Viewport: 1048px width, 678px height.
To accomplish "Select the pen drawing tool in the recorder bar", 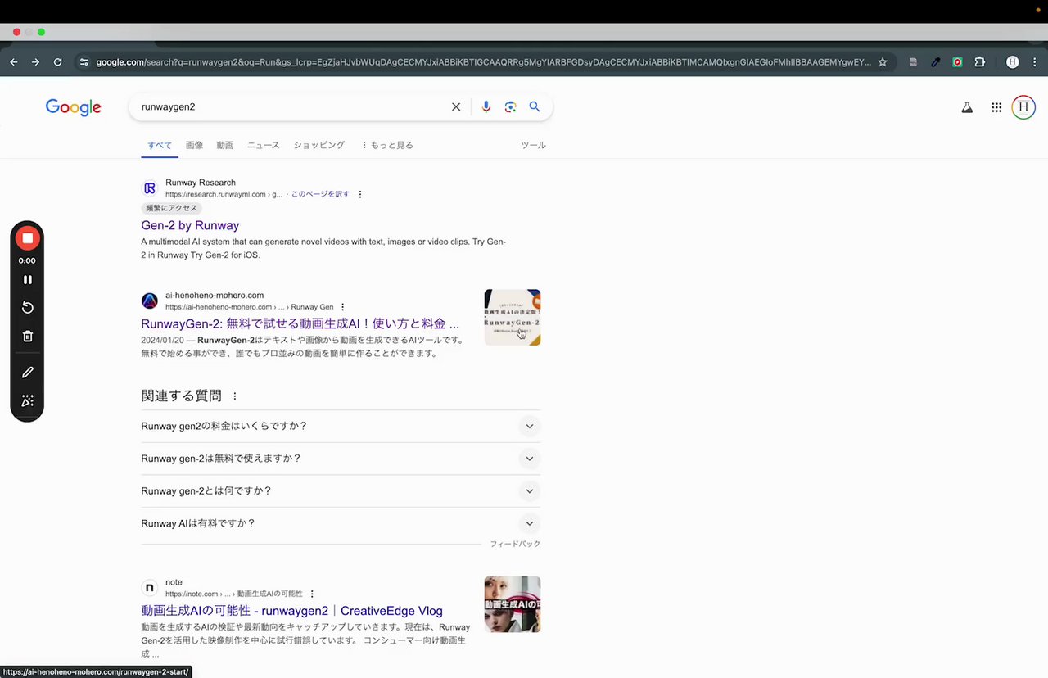I will click(x=27, y=372).
